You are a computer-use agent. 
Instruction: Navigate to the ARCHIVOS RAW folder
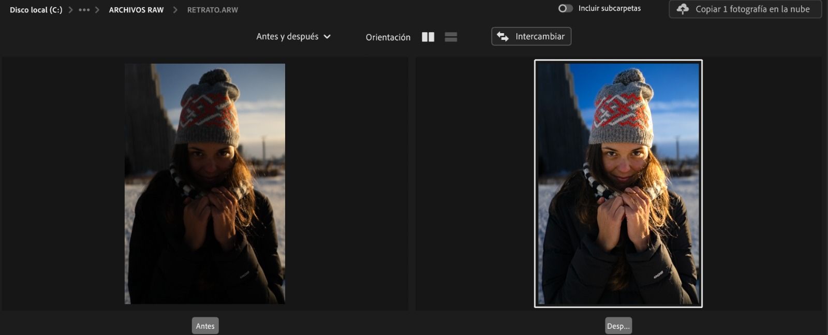136,10
